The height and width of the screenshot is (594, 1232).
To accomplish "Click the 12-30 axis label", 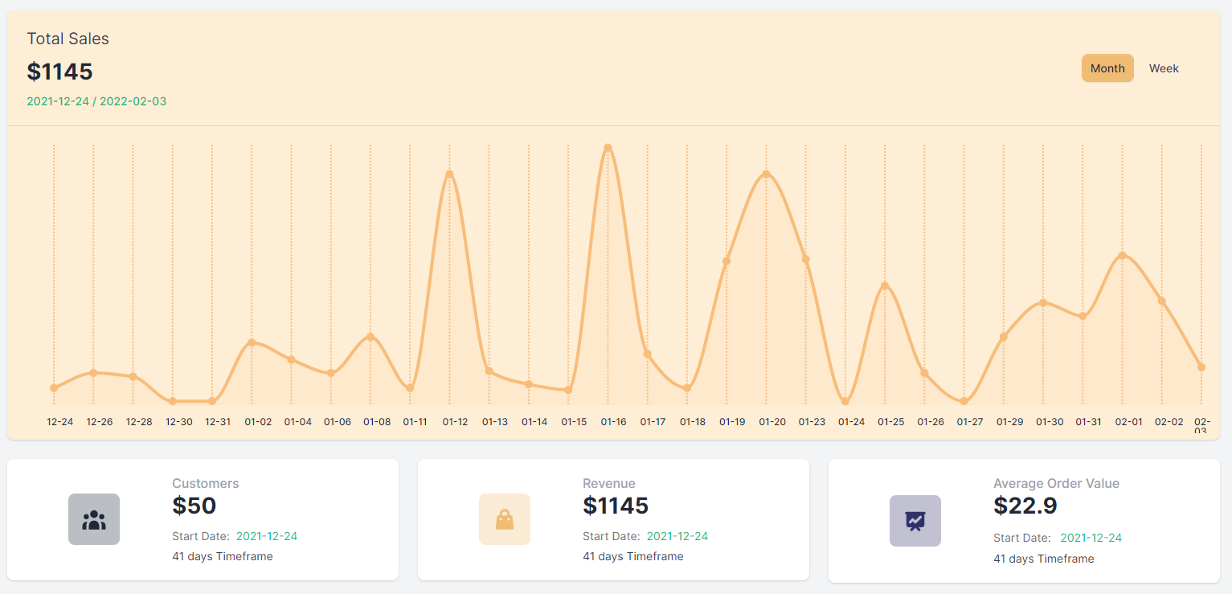I will tap(179, 422).
